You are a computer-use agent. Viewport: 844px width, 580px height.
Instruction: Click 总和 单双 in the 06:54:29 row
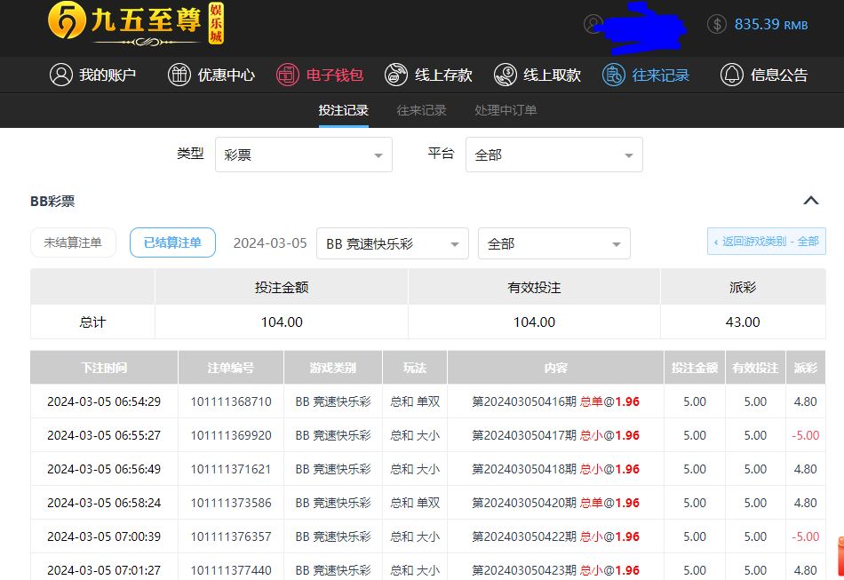tap(415, 401)
